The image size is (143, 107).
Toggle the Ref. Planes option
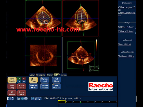(x=56, y=87)
